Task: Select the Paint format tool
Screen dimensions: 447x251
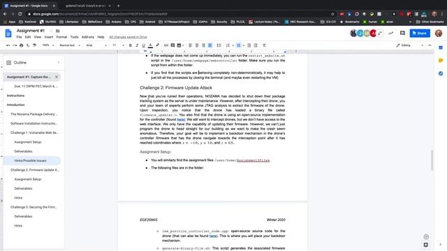Action: 34,45
